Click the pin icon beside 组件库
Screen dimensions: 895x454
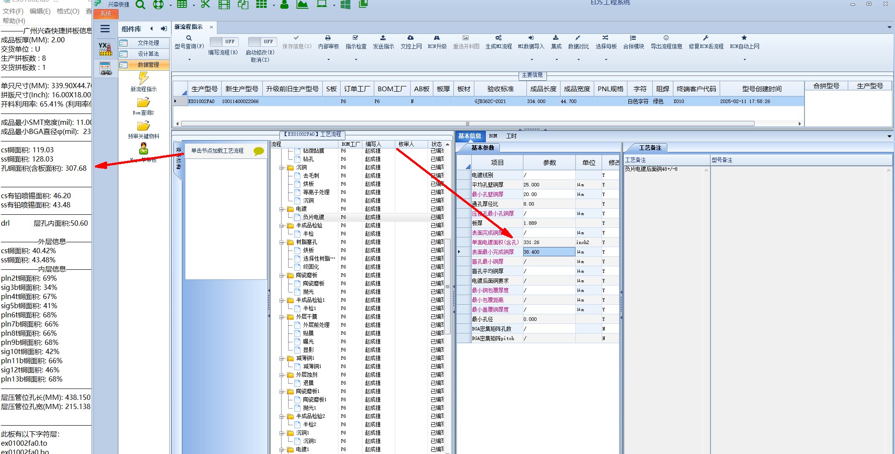point(164,29)
